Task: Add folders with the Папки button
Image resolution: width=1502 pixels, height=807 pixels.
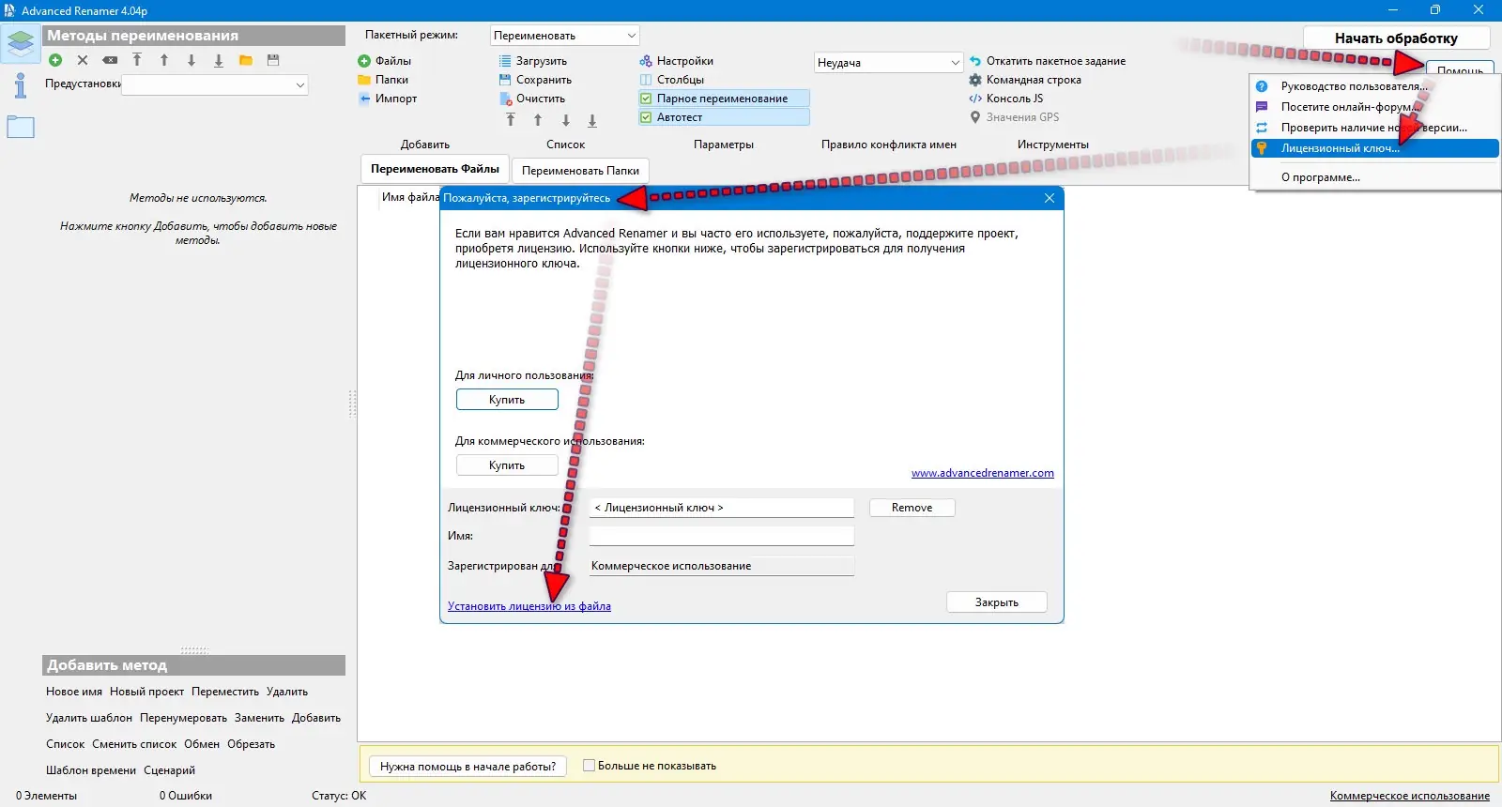Action: click(x=383, y=80)
